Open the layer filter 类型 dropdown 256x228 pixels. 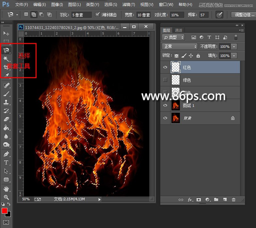(x=173, y=37)
